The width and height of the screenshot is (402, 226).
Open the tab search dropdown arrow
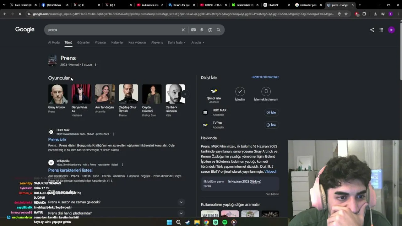coord(4,5)
